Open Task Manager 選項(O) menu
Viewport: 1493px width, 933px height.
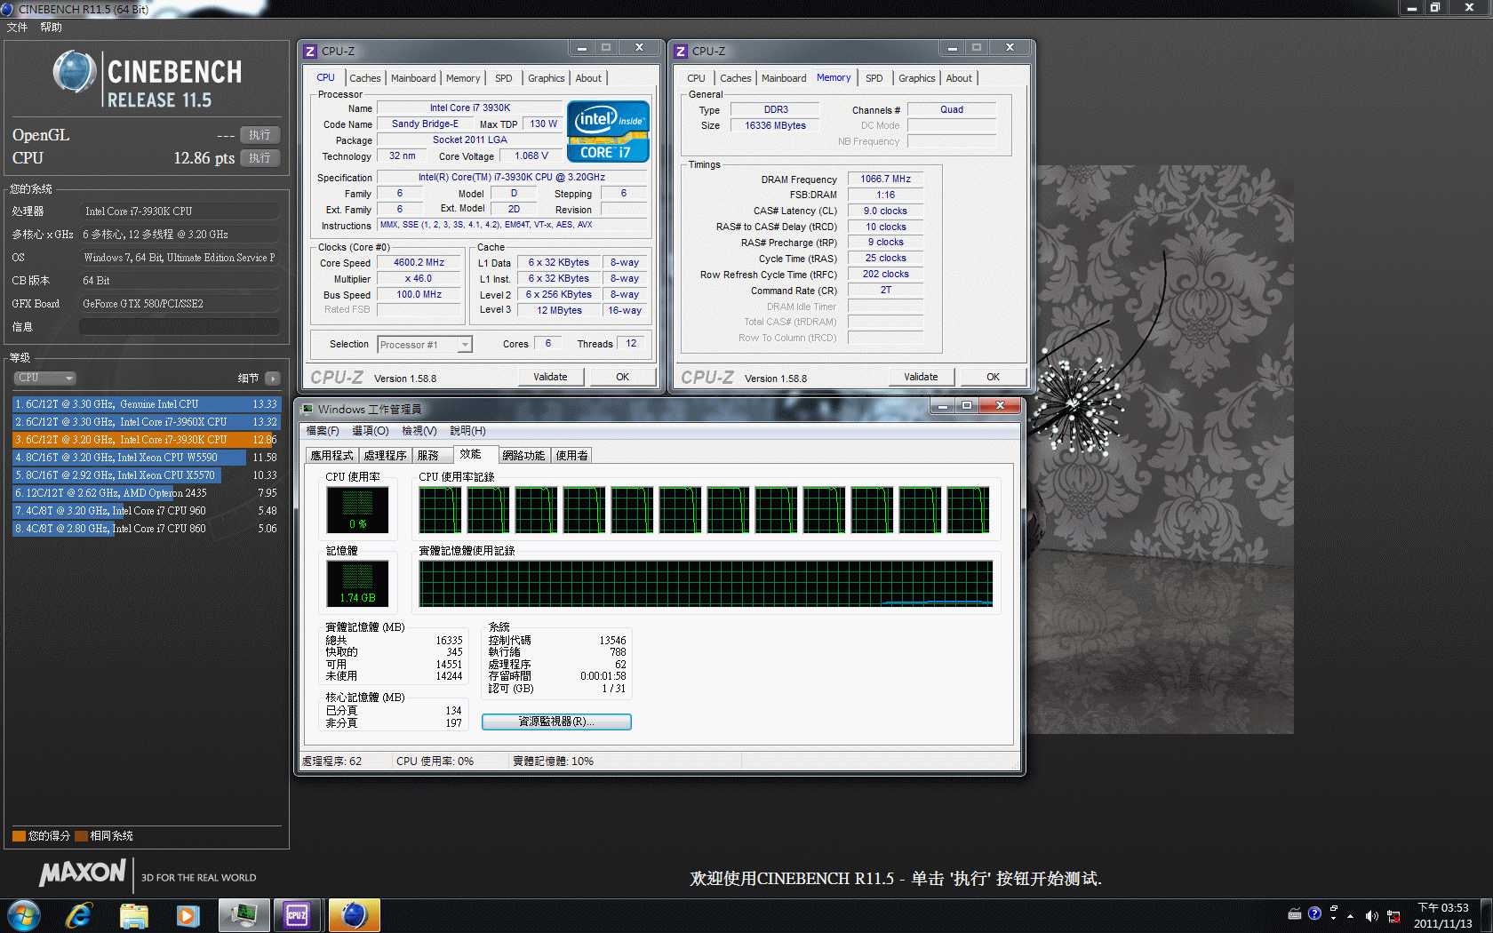point(371,431)
